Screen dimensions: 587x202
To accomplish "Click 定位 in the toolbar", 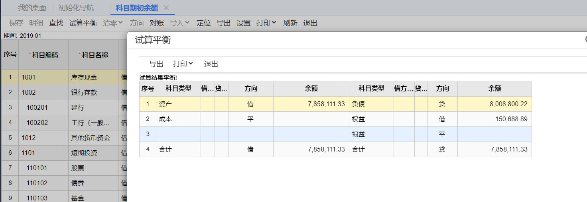I will (x=204, y=23).
